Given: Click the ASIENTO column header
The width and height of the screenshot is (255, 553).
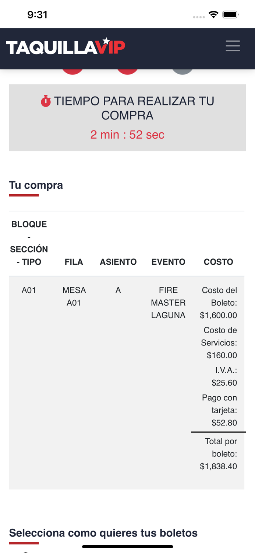Looking at the screenshot, I should pyautogui.click(x=118, y=262).
